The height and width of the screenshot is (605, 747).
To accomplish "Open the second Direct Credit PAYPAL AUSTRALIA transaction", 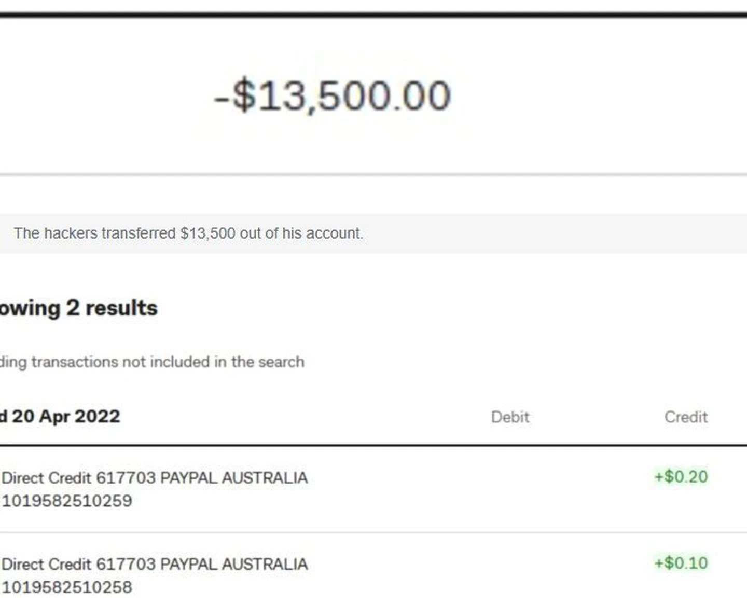I will 155,564.
